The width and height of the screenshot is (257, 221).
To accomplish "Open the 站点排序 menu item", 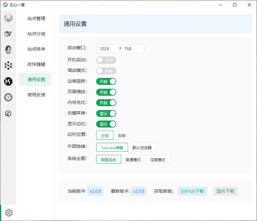I will (35, 49).
